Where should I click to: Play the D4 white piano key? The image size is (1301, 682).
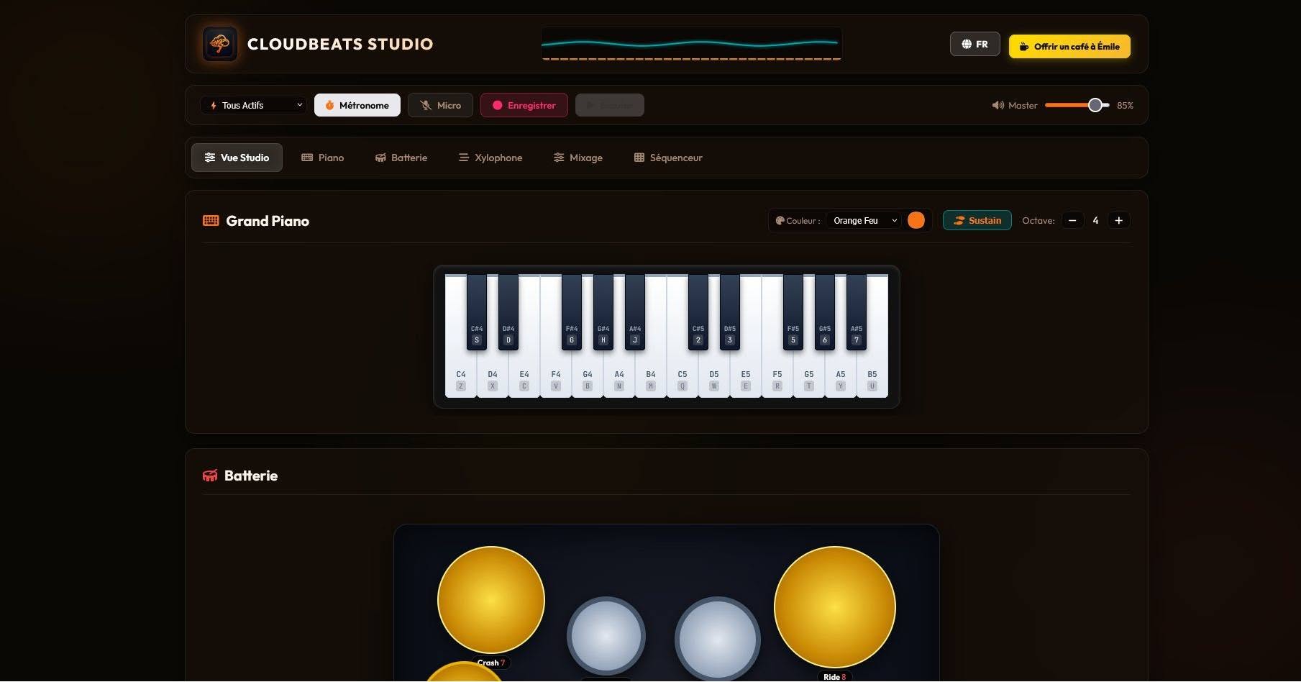click(x=493, y=374)
